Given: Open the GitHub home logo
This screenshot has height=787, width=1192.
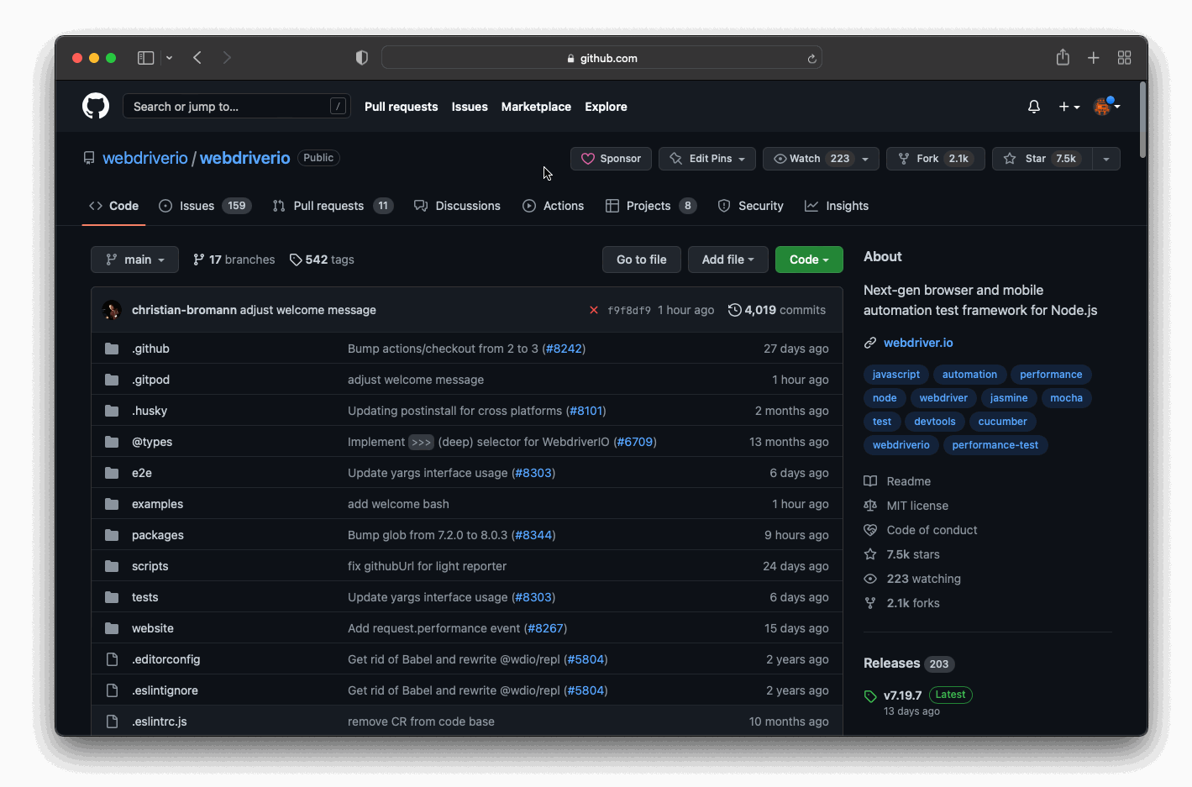Looking at the screenshot, I should [96, 106].
